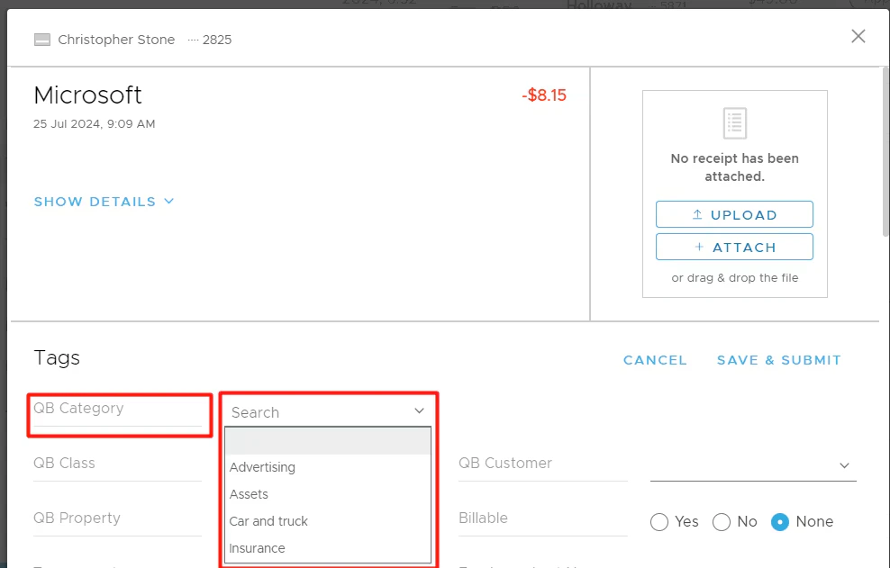Click 'No receipt has been attached.' message
The image size is (890, 568).
pyautogui.click(x=734, y=167)
